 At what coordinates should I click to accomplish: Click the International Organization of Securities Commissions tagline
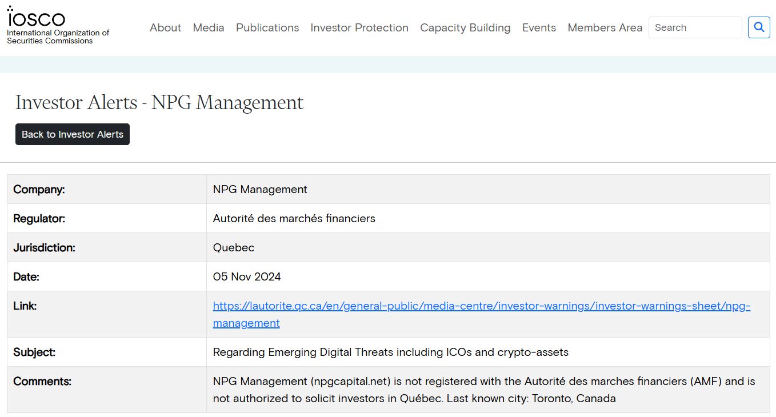58,37
